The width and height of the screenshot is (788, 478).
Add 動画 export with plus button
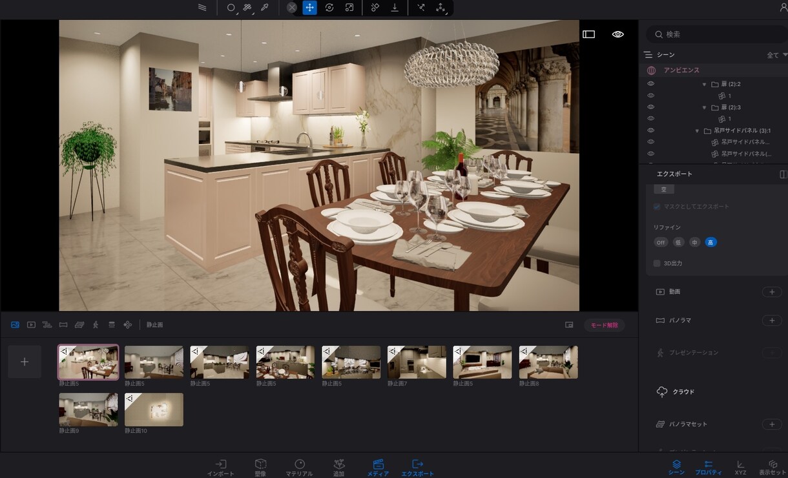click(x=772, y=292)
